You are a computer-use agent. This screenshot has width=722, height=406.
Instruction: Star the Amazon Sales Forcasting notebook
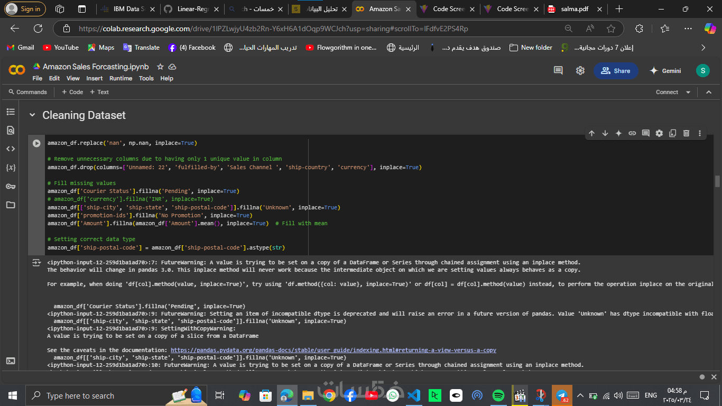pos(160,67)
